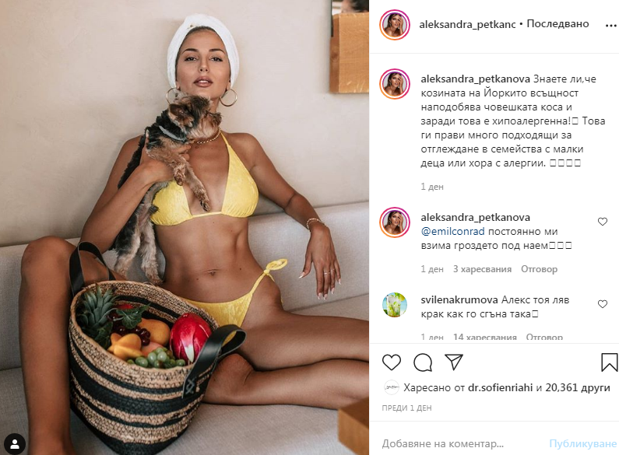Open the @emilconrad mention link
The height and width of the screenshot is (455, 619).
[452, 232]
